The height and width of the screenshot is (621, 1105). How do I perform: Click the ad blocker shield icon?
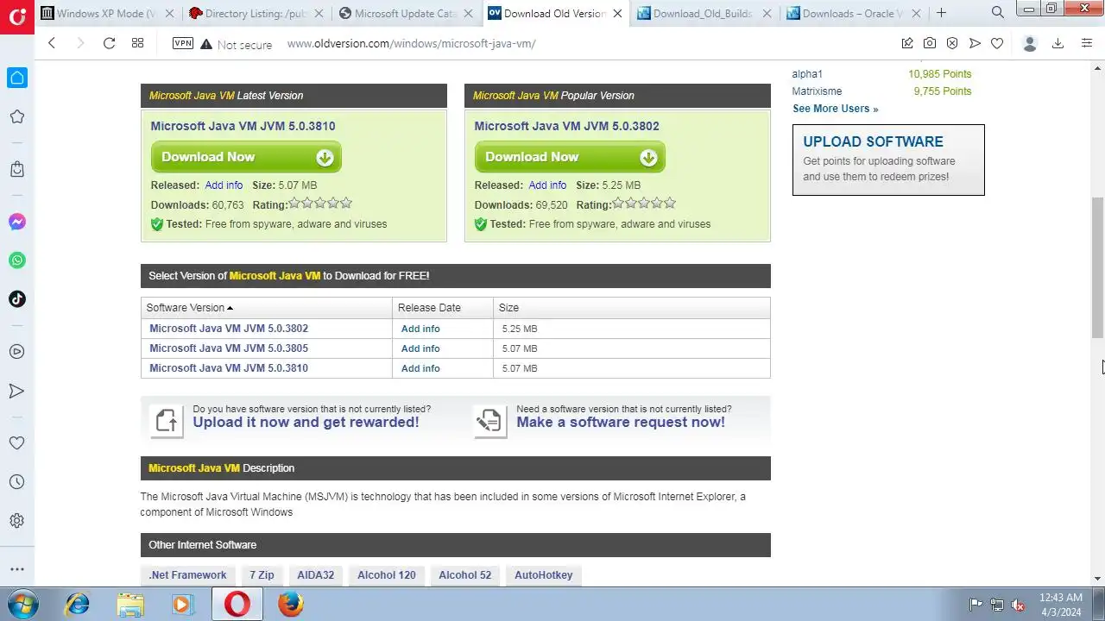(x=952, y=43)
